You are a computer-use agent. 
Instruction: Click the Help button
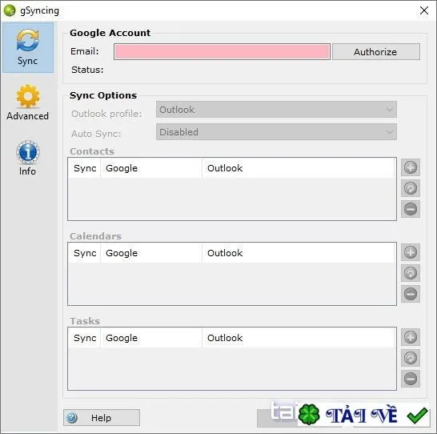(x=102, y=417)
